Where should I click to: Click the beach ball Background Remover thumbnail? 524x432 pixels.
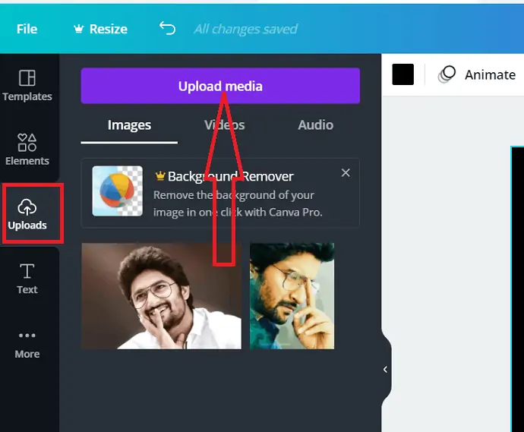(x=117, y=191)
